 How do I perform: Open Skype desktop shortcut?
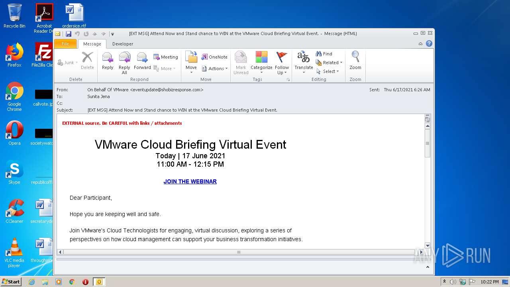(x=14, y=172)
